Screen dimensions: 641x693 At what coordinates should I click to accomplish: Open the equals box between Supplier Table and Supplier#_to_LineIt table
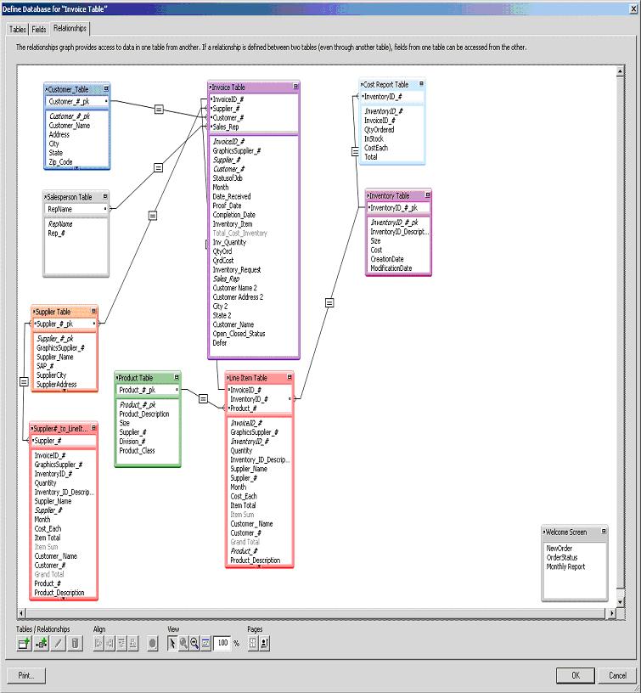[25, 382]
